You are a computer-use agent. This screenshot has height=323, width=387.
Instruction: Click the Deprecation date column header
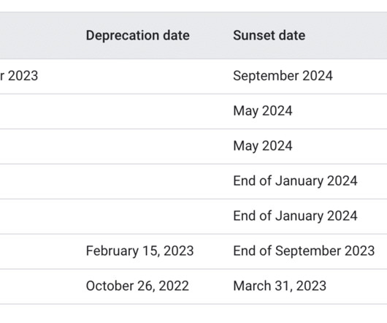tap(138, 35)
